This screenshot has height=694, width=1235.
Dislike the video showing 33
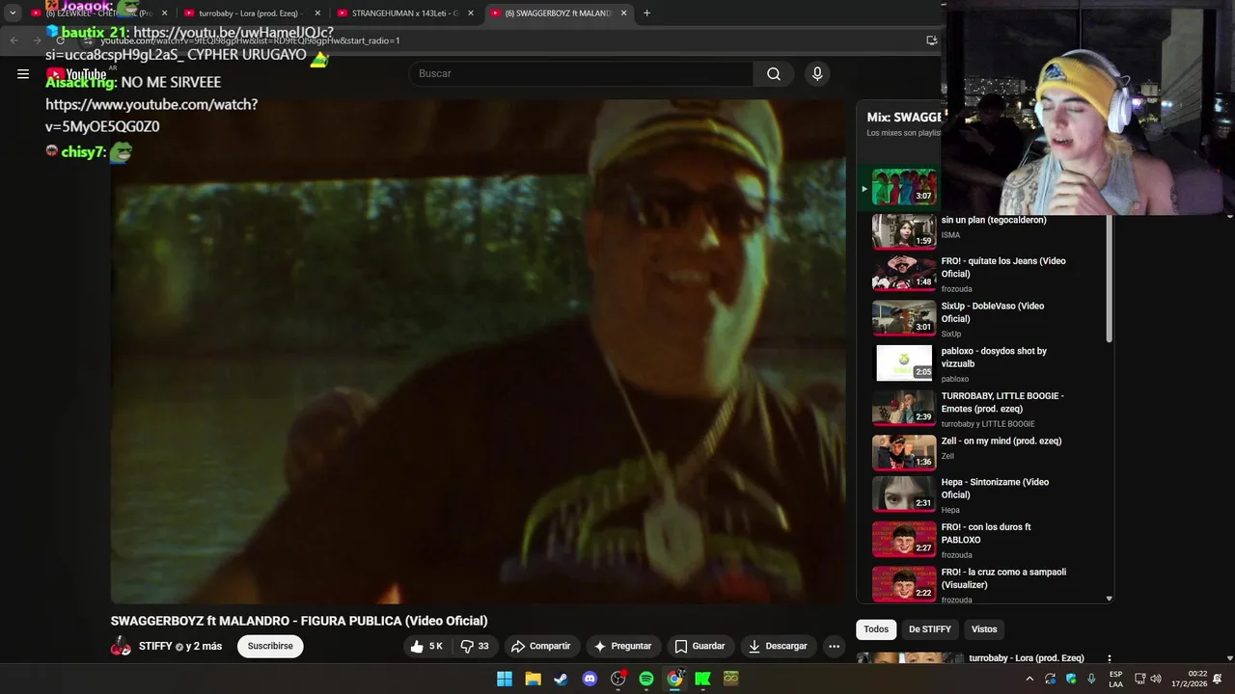click(475, 646)
